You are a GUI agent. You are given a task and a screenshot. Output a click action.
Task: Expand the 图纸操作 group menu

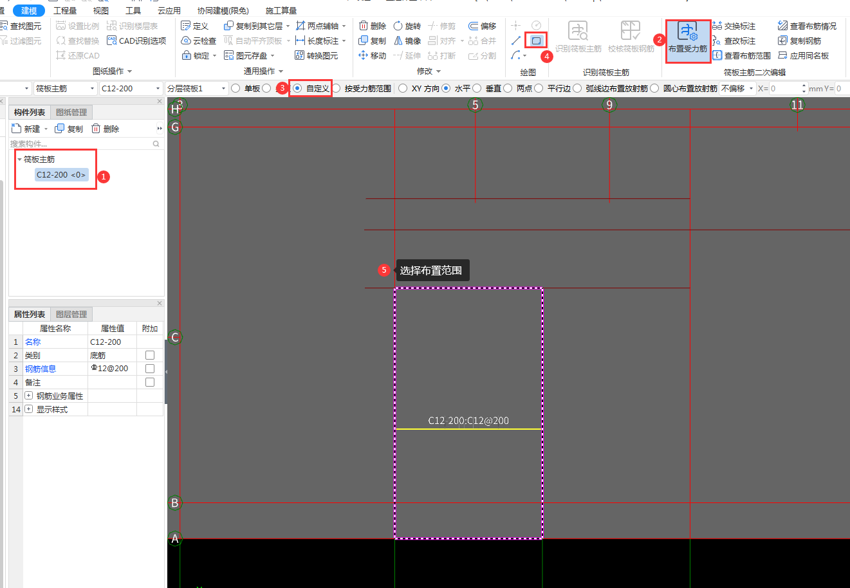point(113,71)
